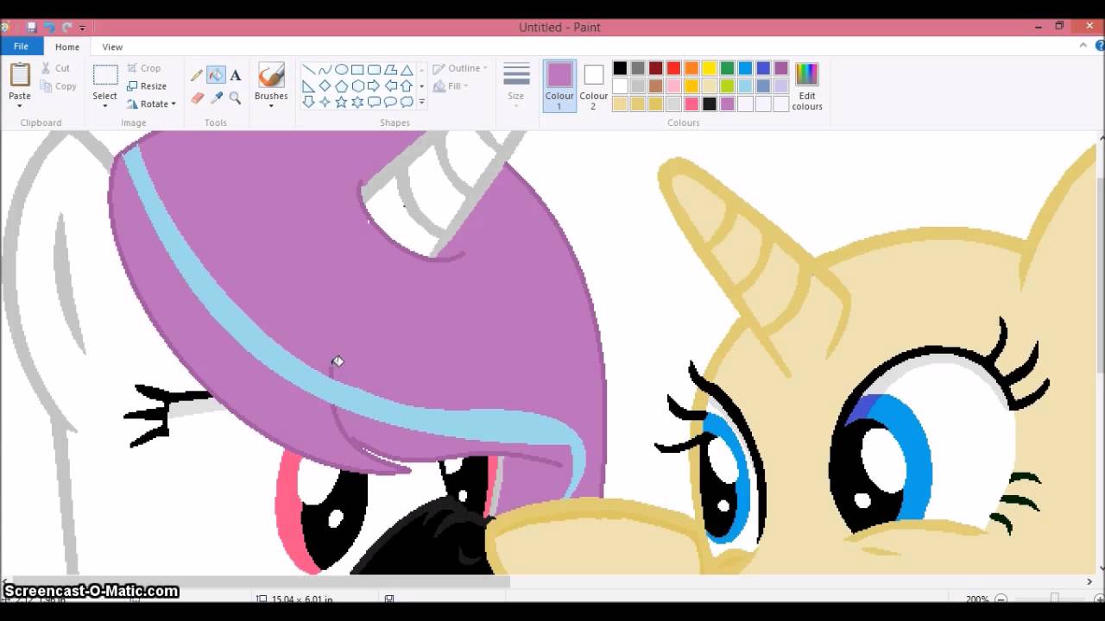Expand the Shapes gallery more arrow
Image resolution: width=1105 pixels, height=621 pixels.
[422, 102]
